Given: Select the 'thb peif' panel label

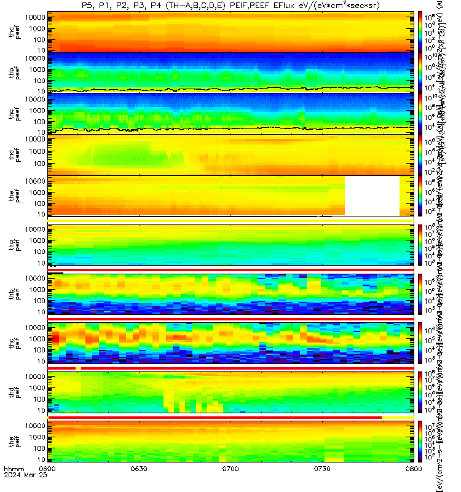Looking at the screenshot, I should (x=14, y=294).
